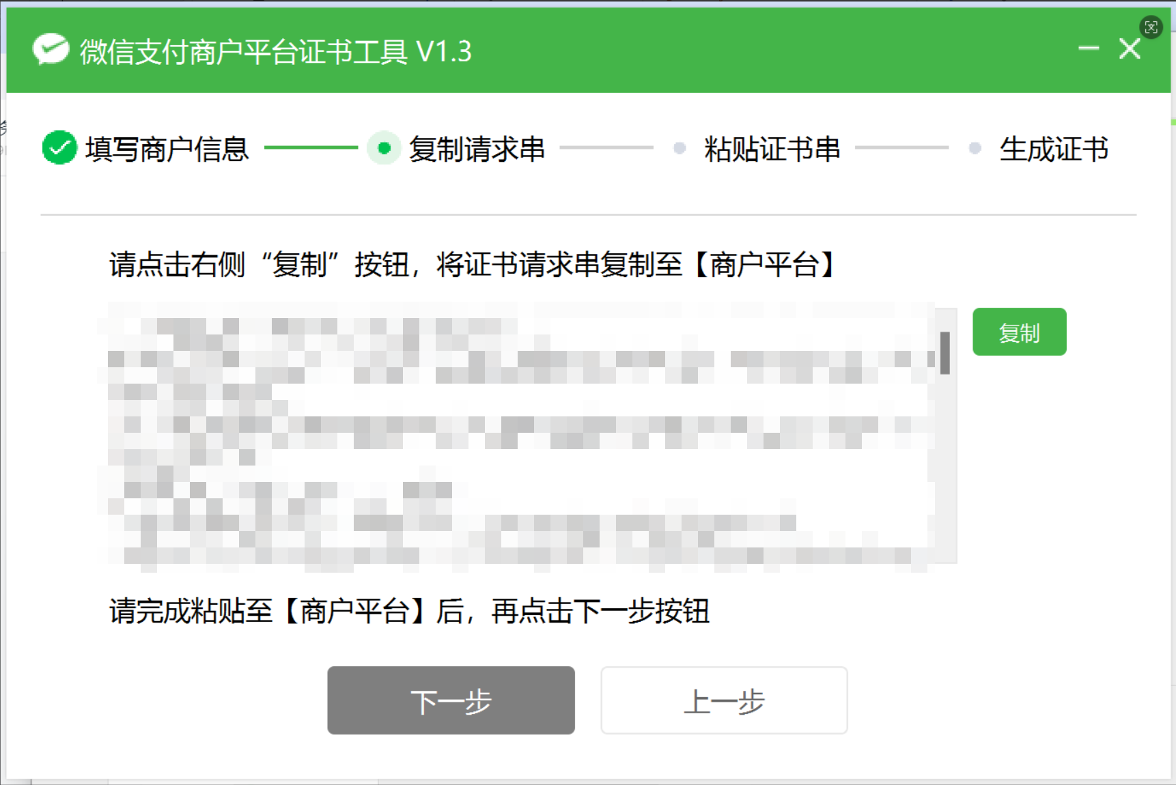The width and height of the screenshot is (1176, 785).
Task: Click the green checkmark beside 填写商户信息
Action: pos(59,148)
